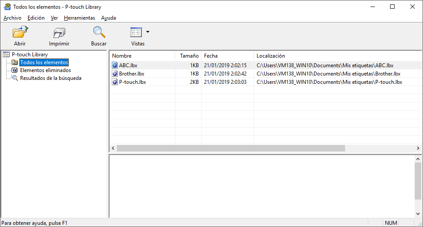The height and width of the screenshot is (227, 423).
Task: Maximize the P-touch Library window
Action: click(392, 7)
